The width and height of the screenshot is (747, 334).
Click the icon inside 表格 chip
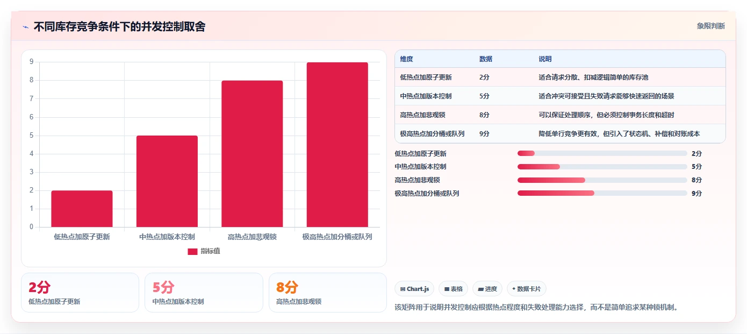click(x=447, y=289)
